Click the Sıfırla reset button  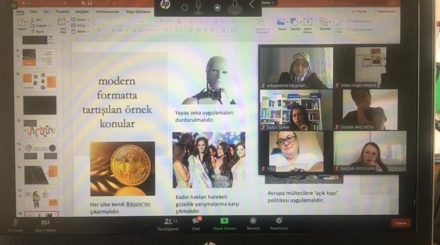pos(78,26)
